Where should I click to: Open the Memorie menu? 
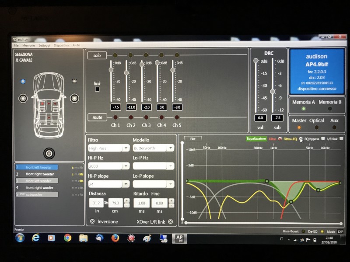pyautogui.click(x=28, y=45)
